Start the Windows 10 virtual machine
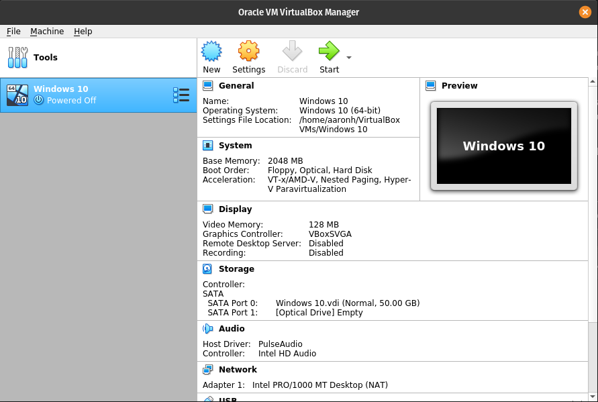The height and width of the screenshot is (402, 598). [328, 56]
